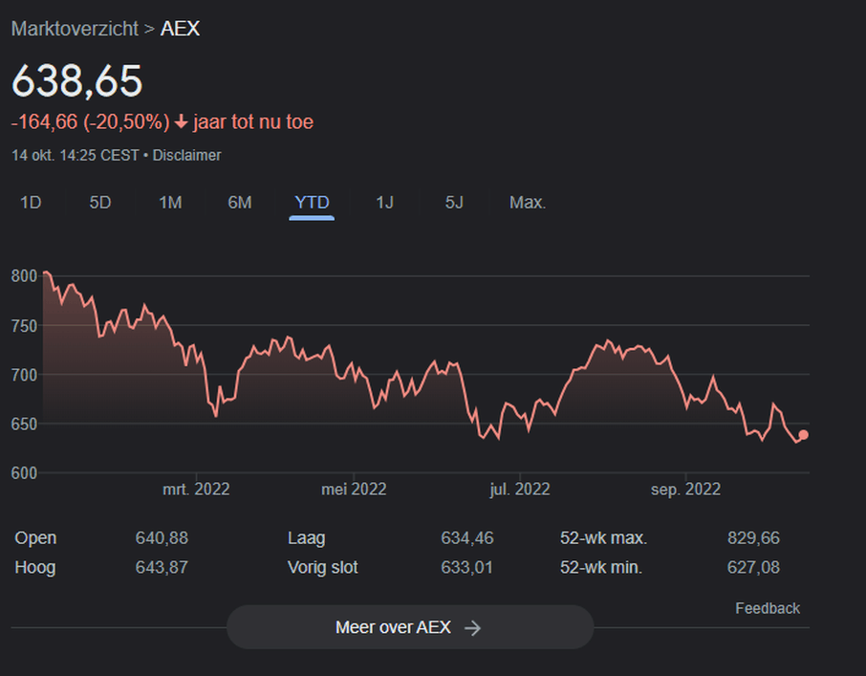
Task: Switch to the 5D chart range
Action: (x=100, y=203)
